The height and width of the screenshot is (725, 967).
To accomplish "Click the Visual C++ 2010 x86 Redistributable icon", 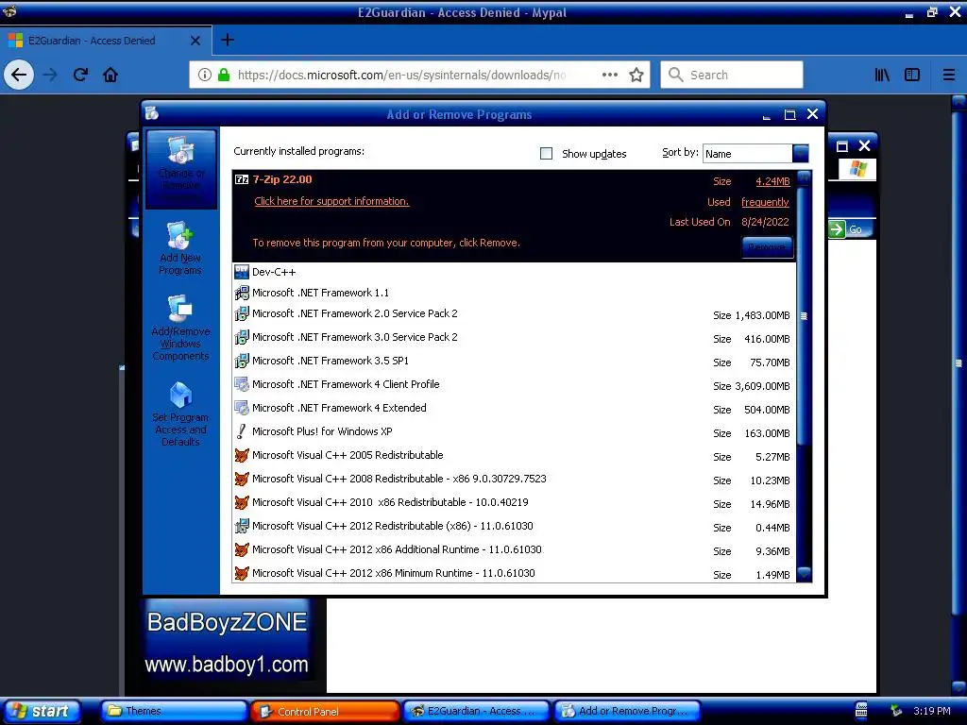I will tap(242, 502).
